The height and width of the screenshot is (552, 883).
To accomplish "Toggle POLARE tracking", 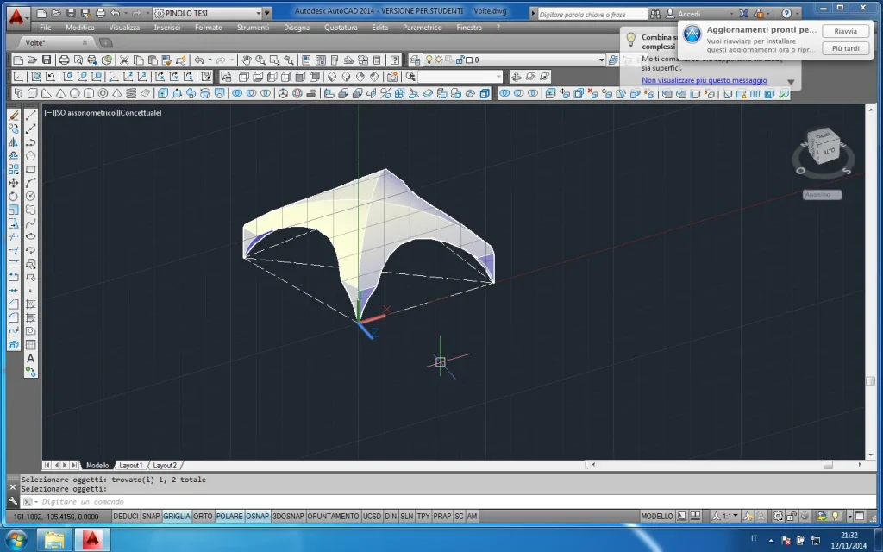I will pyautogui.click(x=229, y=516).
